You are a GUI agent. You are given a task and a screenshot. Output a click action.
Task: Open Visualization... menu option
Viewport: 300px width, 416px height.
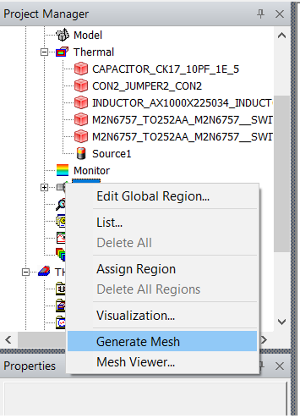point(136,316)
